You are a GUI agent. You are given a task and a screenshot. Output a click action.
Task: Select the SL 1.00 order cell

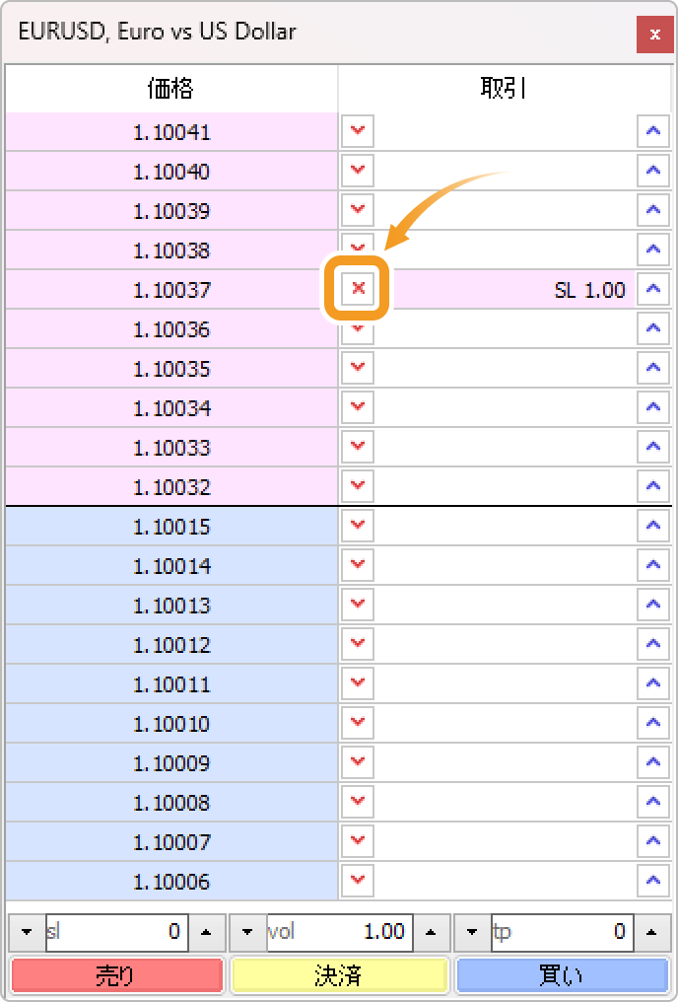(512, 290)
